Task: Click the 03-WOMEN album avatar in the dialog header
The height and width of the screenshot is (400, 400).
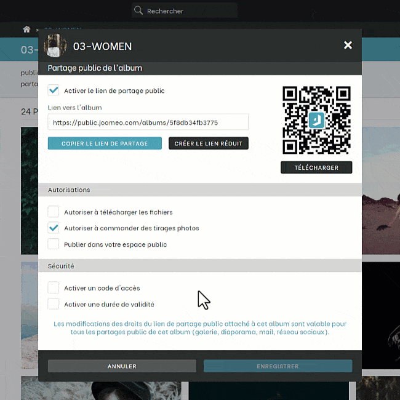Action: pos(55,46)
